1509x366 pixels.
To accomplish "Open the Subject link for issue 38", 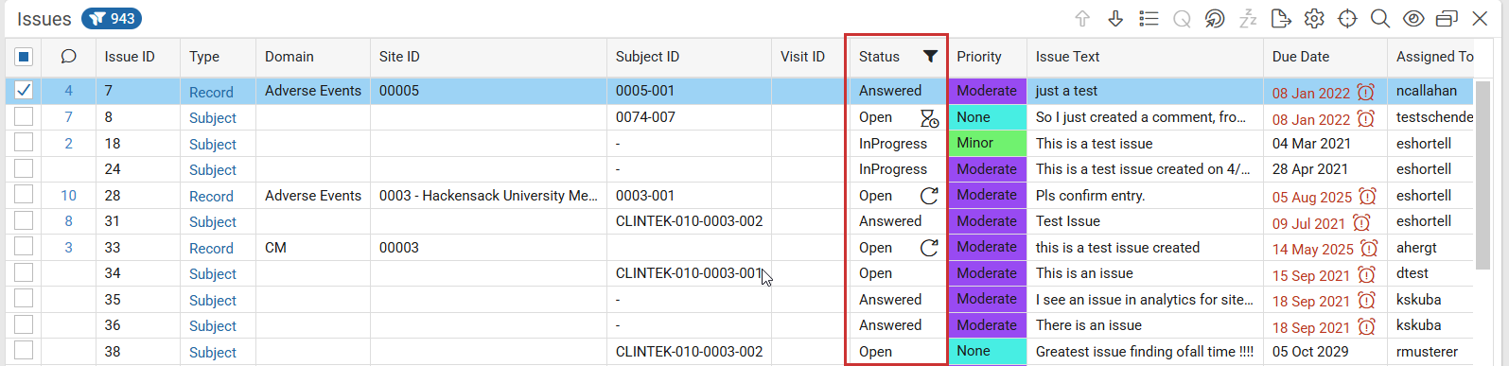I will [x=213, y=352].
